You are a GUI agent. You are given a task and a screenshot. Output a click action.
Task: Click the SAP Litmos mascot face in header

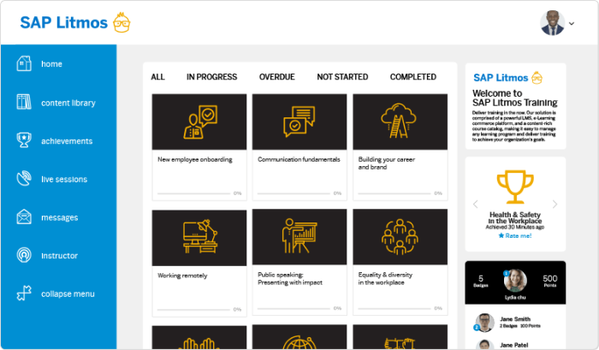(122, 22)
